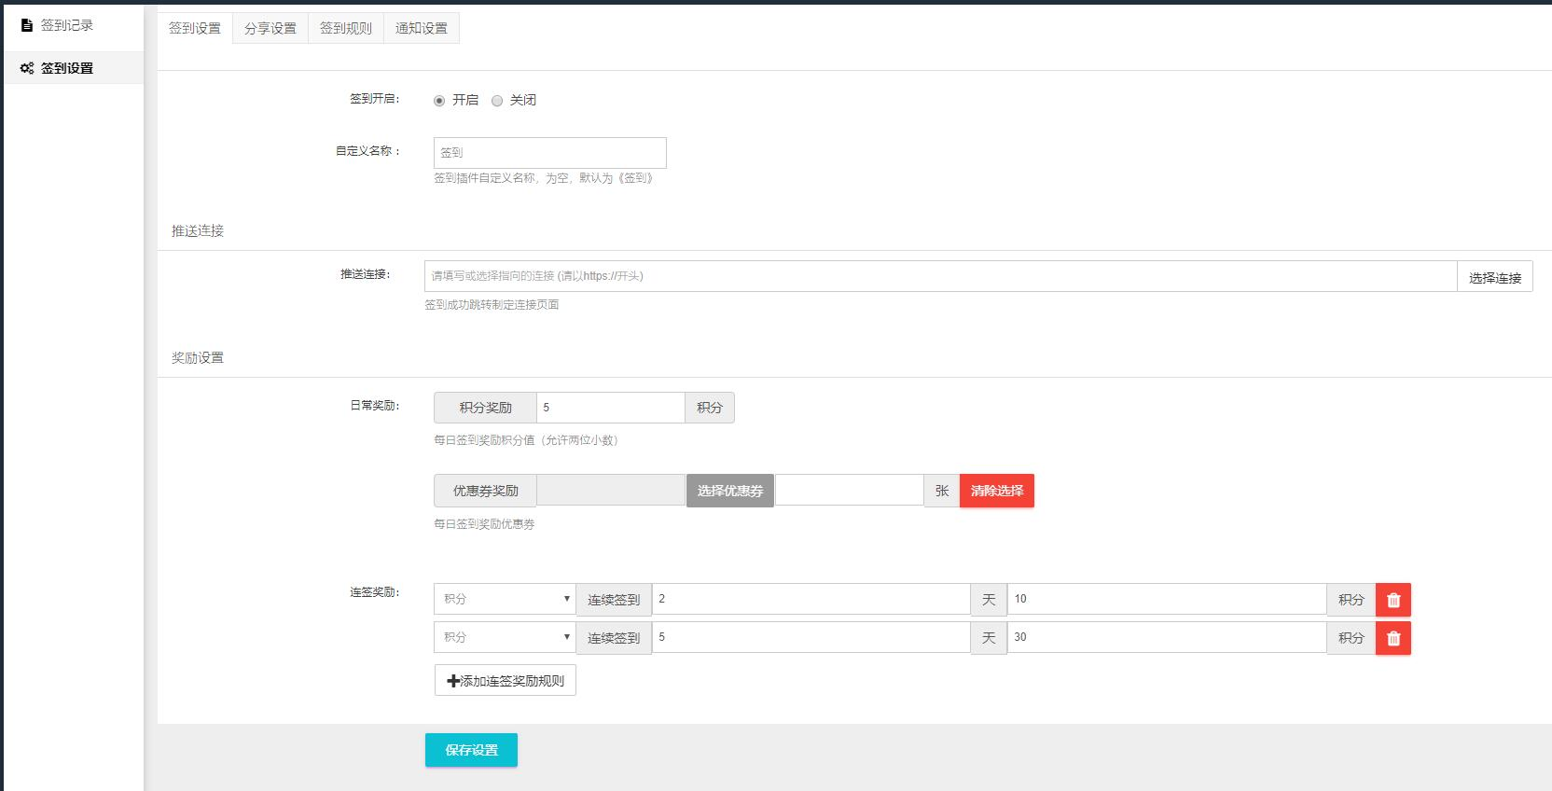Image resolution: width=1552 pixels, height=791 pixels.
Task: Click the 签到设置 gears icon in sidebar
Action: tap(27, 68)
